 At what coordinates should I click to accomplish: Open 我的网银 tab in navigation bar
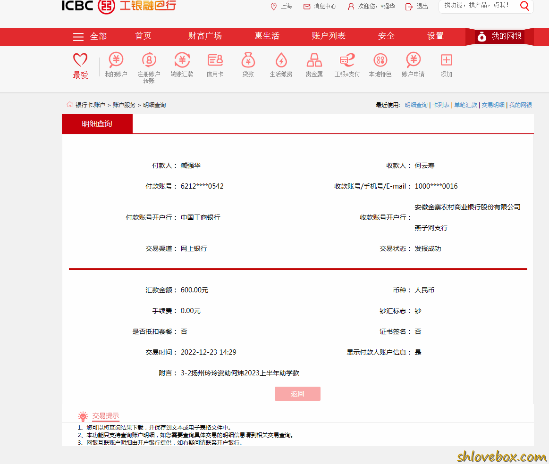(x=499, y=36)
